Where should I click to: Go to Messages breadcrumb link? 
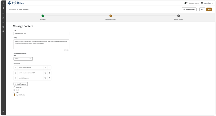(13, 9)
